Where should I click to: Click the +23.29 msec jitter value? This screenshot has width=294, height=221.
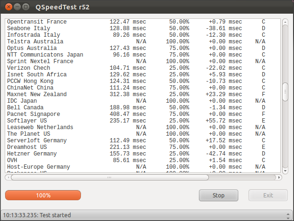224,94
